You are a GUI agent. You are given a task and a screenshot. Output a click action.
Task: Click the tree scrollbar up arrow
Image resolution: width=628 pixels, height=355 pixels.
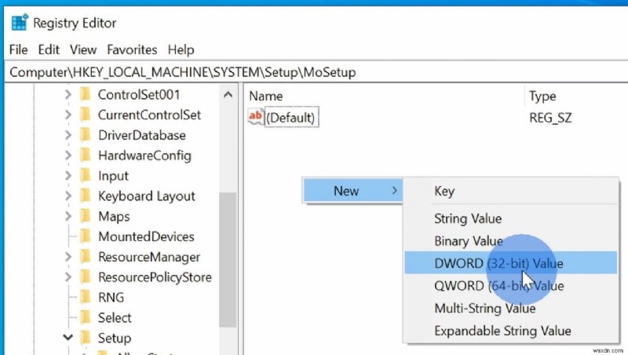tap(228, 94)
